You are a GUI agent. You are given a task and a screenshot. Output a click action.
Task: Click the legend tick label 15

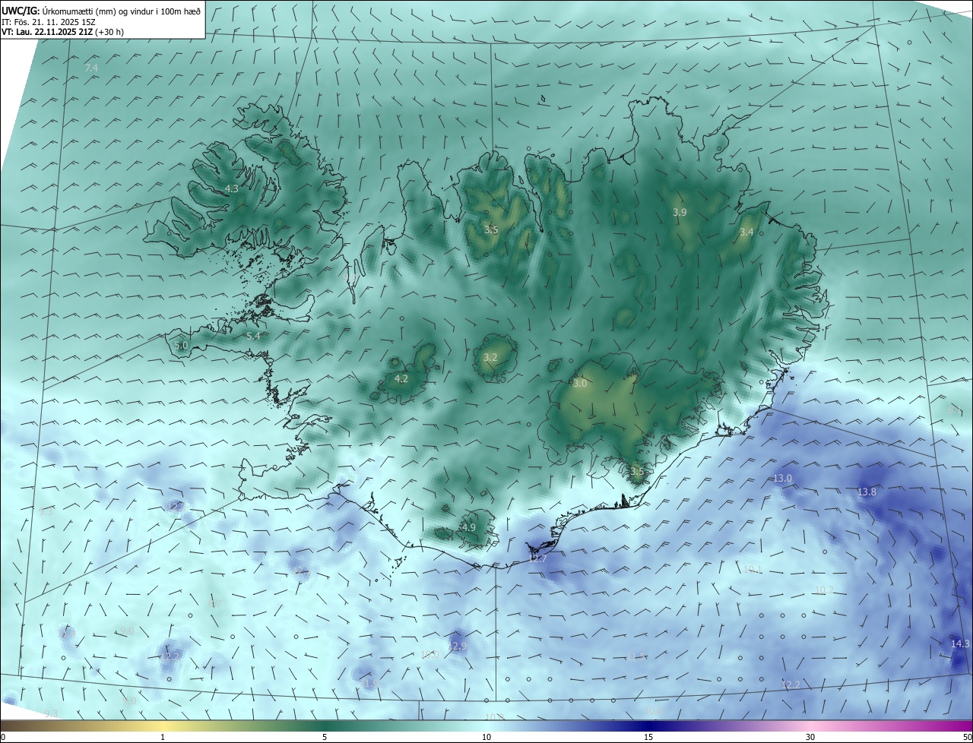pos(648,737)
